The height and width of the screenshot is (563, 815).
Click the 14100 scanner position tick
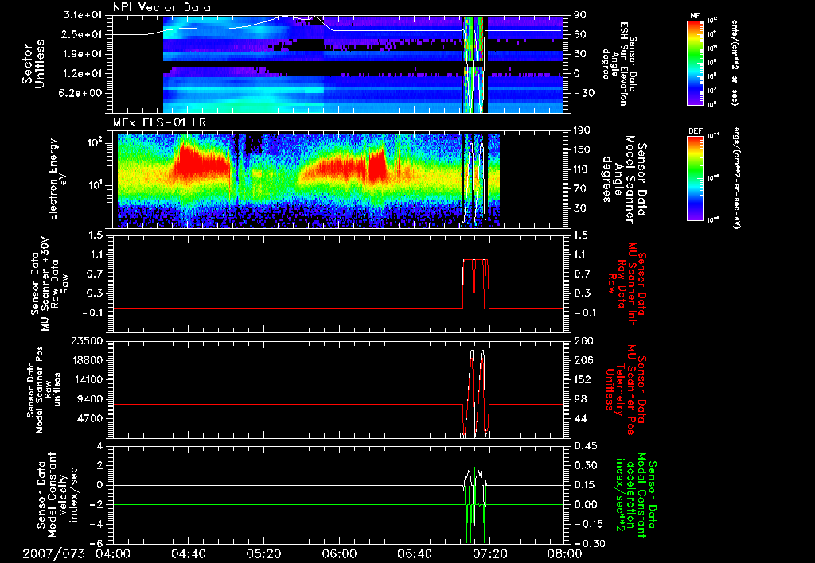pyautogui.click(x=86, y=379)
